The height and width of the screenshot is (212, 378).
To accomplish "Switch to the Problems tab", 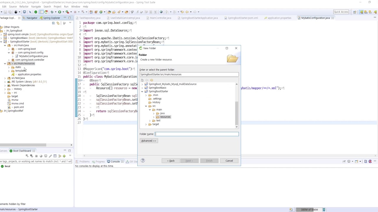I will [83, 161].
